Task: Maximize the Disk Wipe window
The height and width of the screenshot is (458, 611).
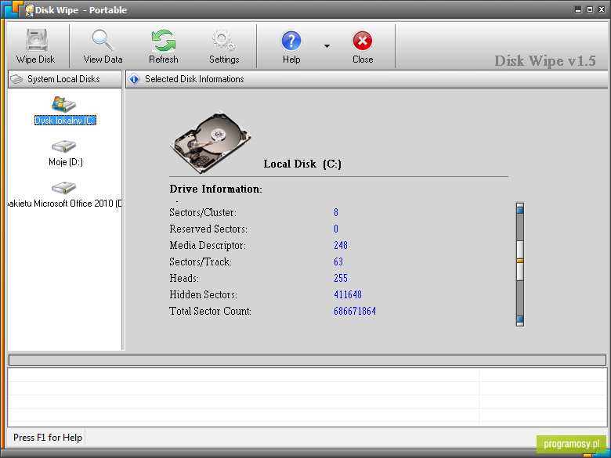Action: click(x=590, y=9)
